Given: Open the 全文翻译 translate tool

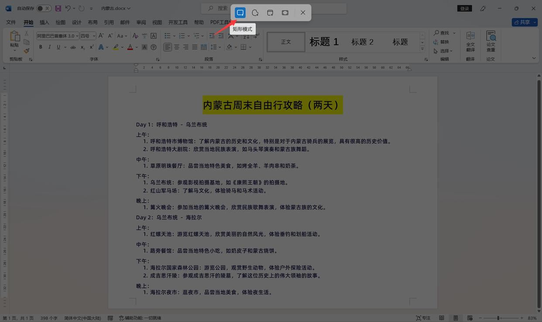Looking at the screenshot, I should coord(470,41).
